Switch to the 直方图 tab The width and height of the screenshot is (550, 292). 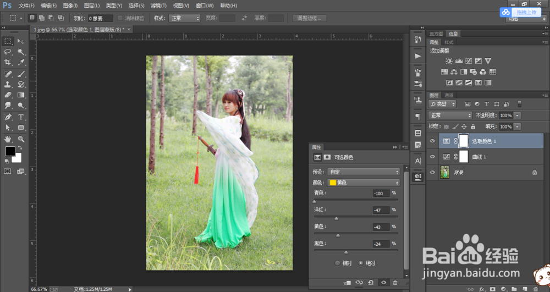click(x=436, y=34)
